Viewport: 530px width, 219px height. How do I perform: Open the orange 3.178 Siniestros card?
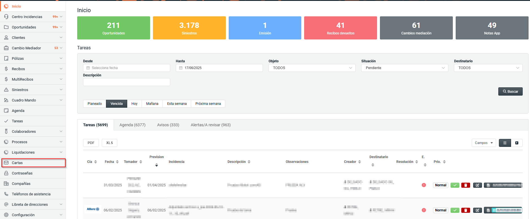point(189,28)
